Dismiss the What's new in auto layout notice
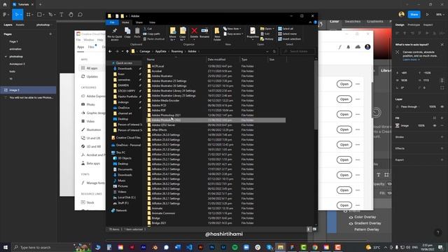The height and width of the screenshot is (252, 448). pos(442,45)
